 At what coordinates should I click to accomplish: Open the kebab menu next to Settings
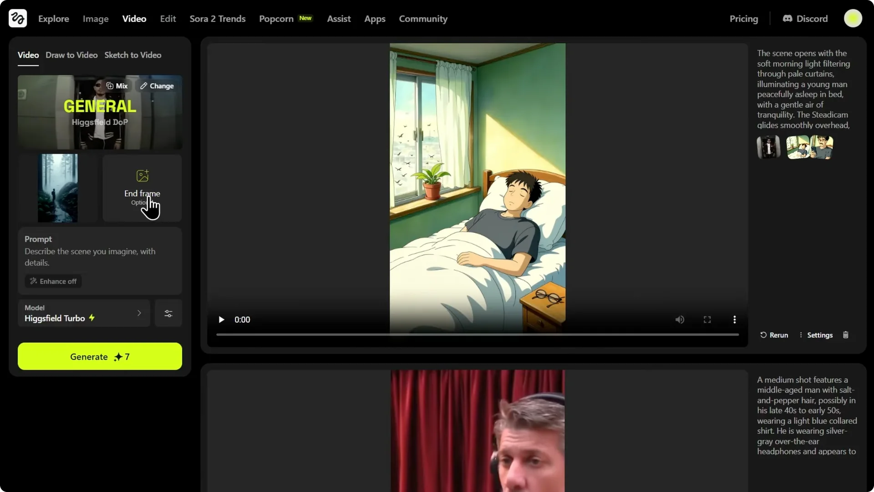[x=802, y=335]
